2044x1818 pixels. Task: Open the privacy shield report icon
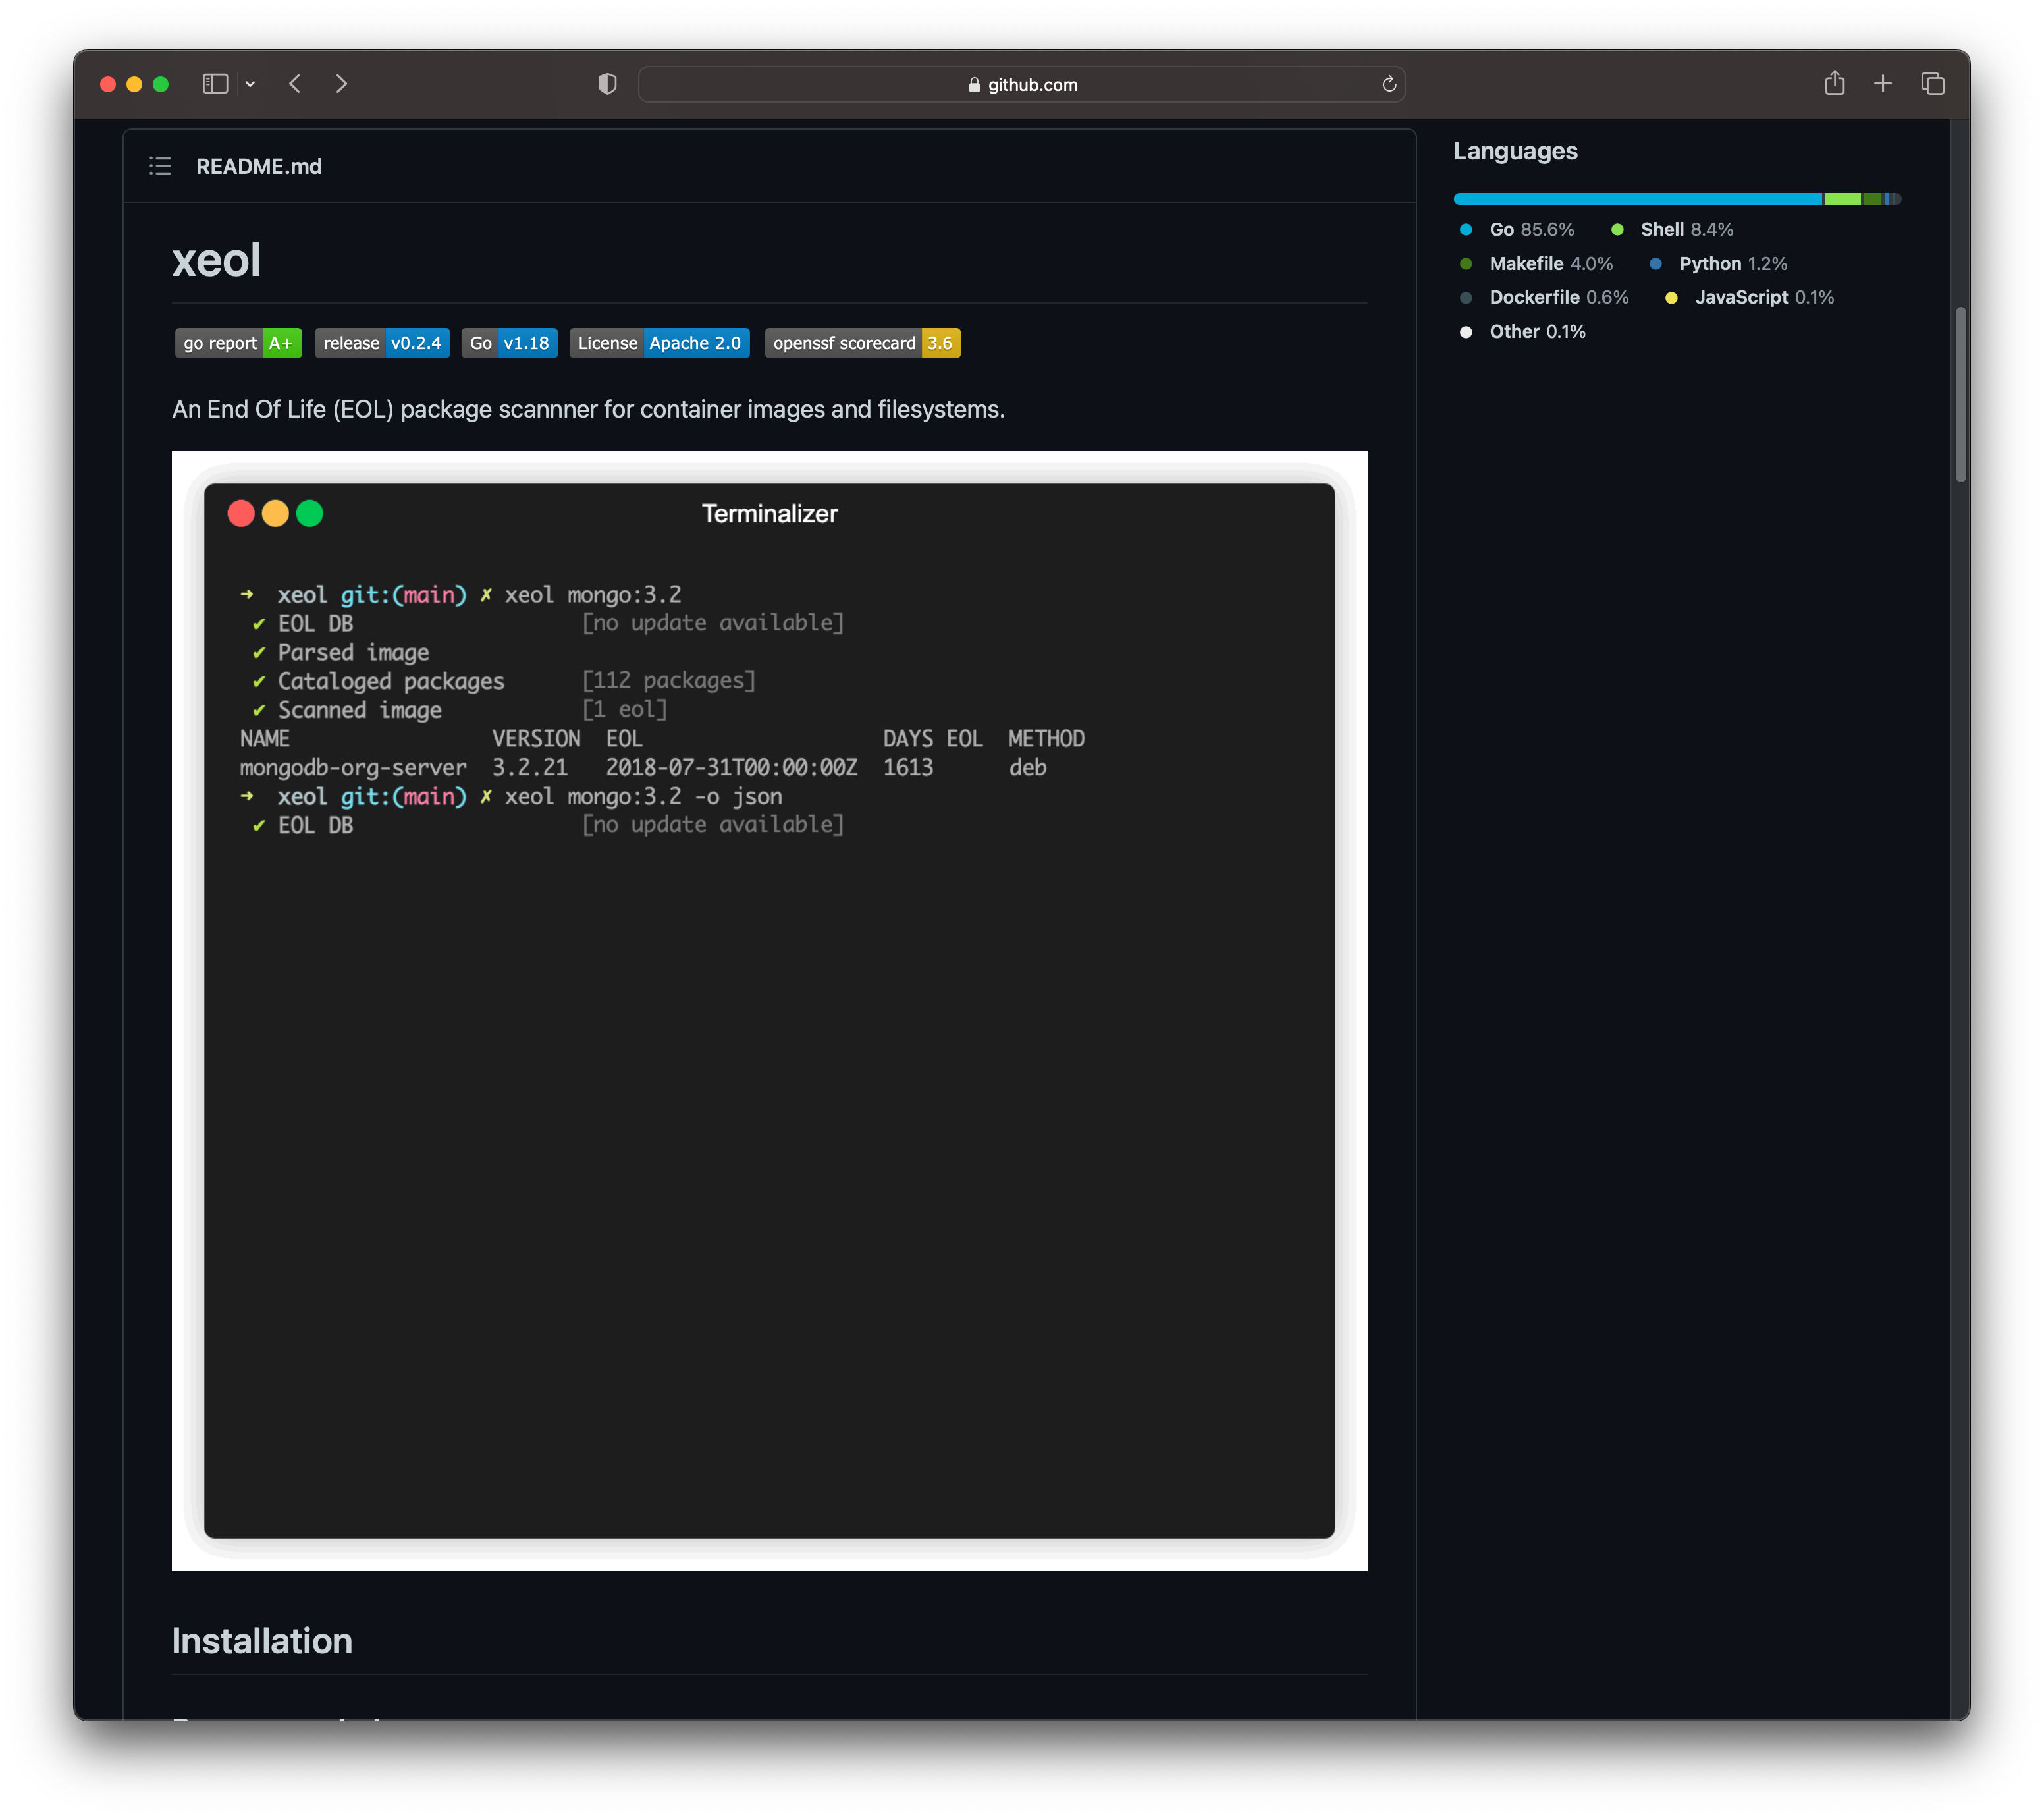pos(607,84)
